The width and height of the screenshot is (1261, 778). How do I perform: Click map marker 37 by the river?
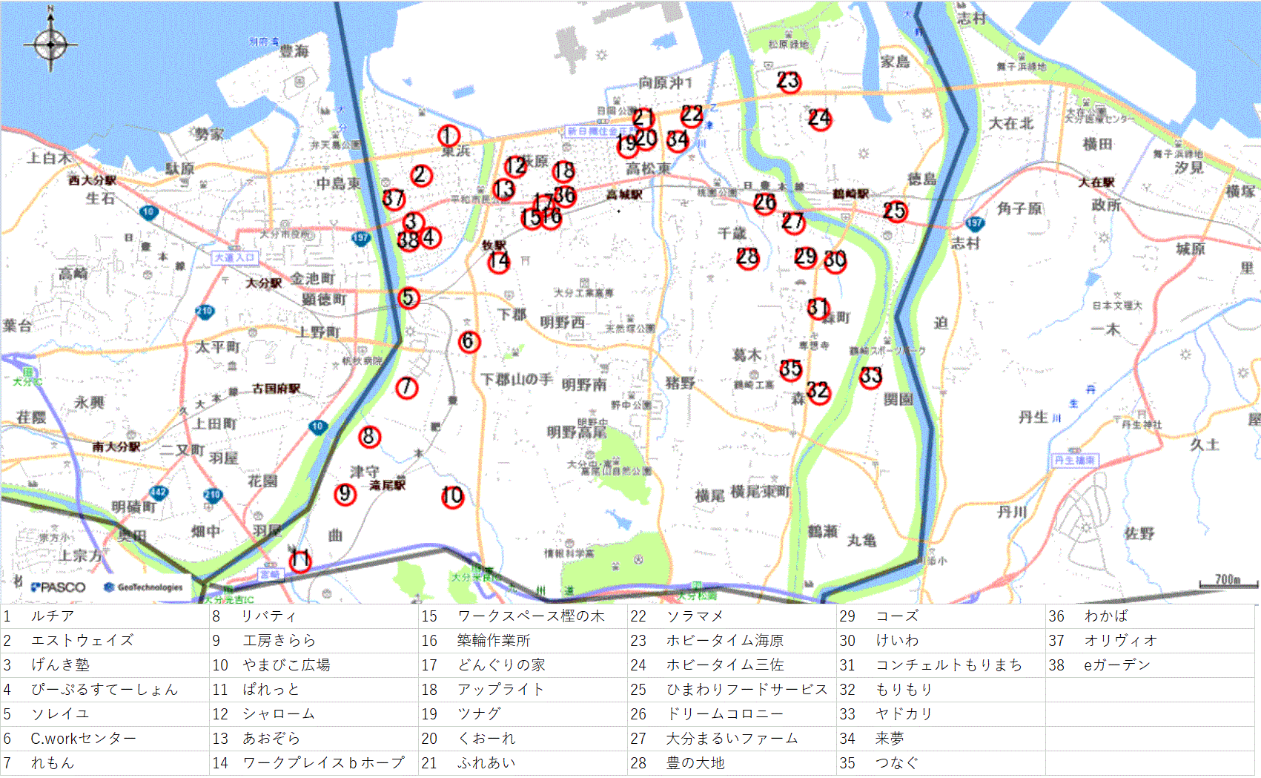point(394,199)
